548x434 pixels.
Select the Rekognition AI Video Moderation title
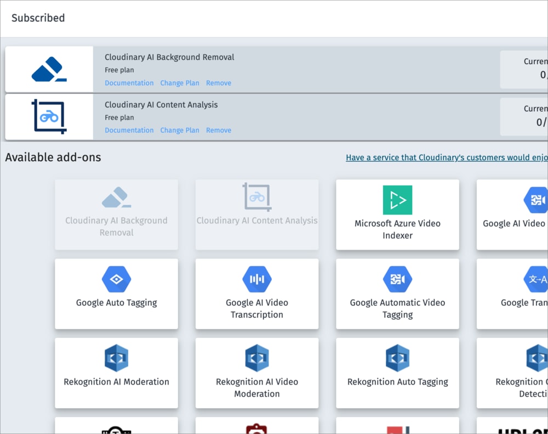(x=257, y=387)
